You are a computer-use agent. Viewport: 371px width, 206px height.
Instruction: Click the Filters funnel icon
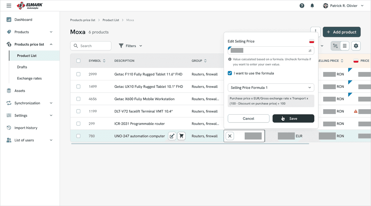(121, 46)
